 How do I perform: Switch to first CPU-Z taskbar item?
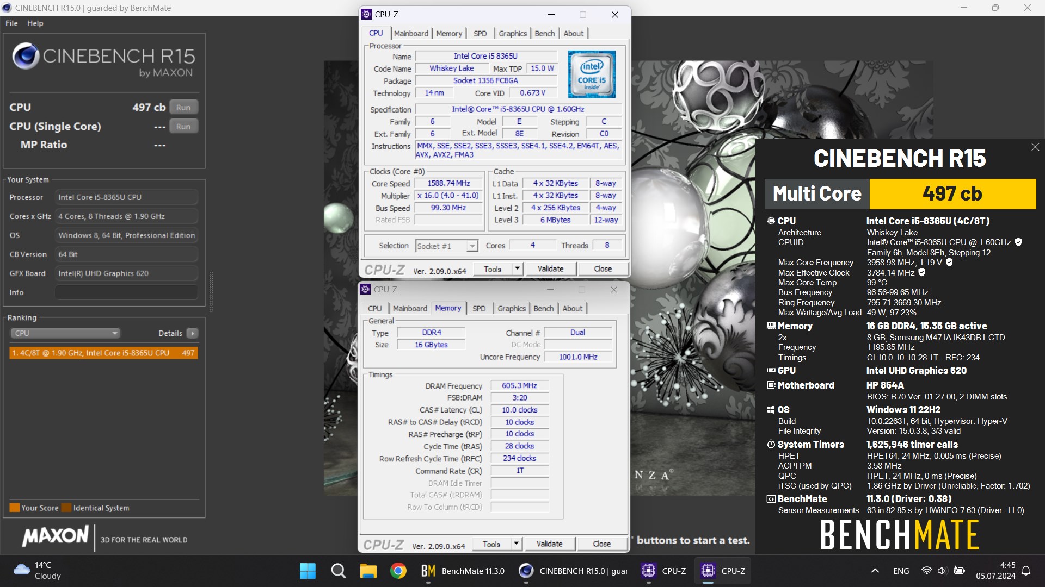click(663, 571)
